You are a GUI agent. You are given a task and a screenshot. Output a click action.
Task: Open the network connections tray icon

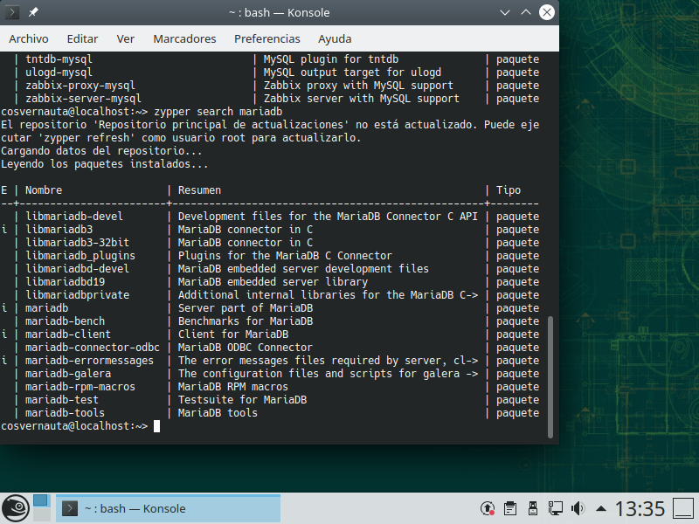pos(556,508)
